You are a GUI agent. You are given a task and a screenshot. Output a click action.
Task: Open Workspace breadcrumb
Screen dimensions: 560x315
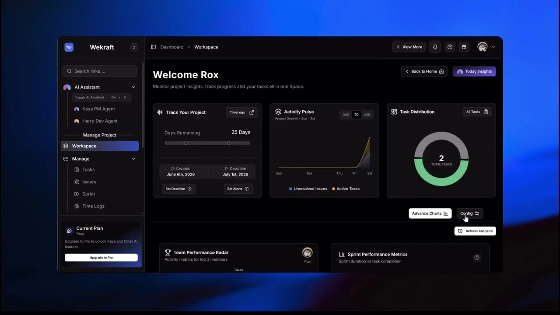(x=206, y=47)
